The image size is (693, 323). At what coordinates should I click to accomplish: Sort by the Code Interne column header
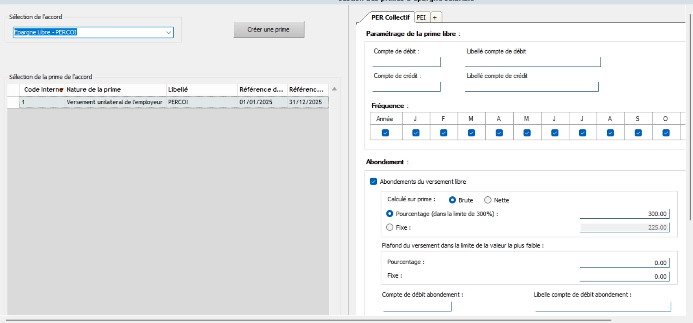point(43,89)
